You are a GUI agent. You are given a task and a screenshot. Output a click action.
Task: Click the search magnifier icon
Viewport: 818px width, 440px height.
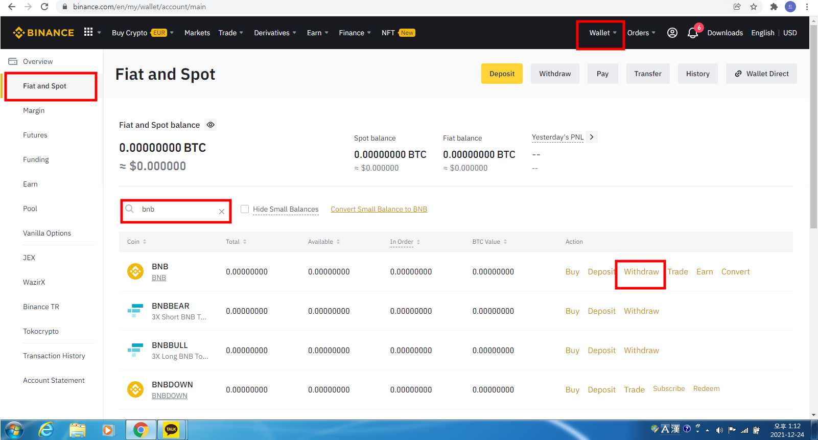(x=130, y=209)
